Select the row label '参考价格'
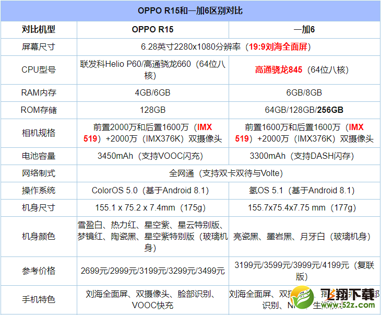This screenshot has height=315, width=381. pos(39,271)
